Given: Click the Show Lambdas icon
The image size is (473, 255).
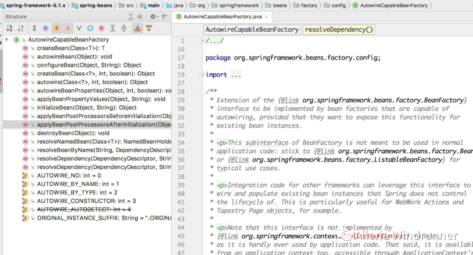Looking at the screenshot, I should pyautogui.click(x=101, y=28).
